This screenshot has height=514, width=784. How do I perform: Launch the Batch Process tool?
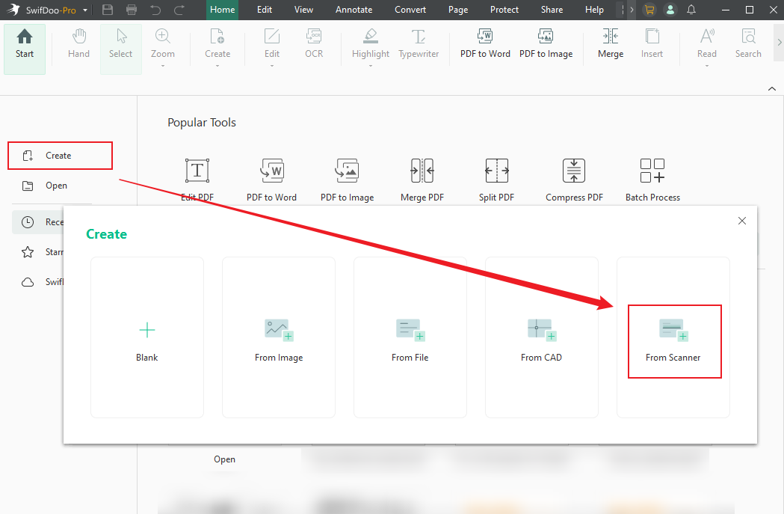pos(652,178)
